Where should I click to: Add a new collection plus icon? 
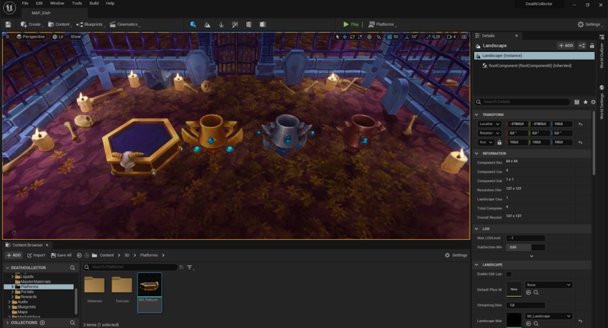pyautogui.click(x=42, y=323)
